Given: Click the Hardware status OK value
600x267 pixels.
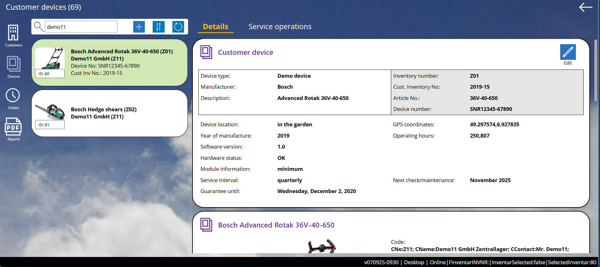Looking at the screenshot, I should click(281, 158).
